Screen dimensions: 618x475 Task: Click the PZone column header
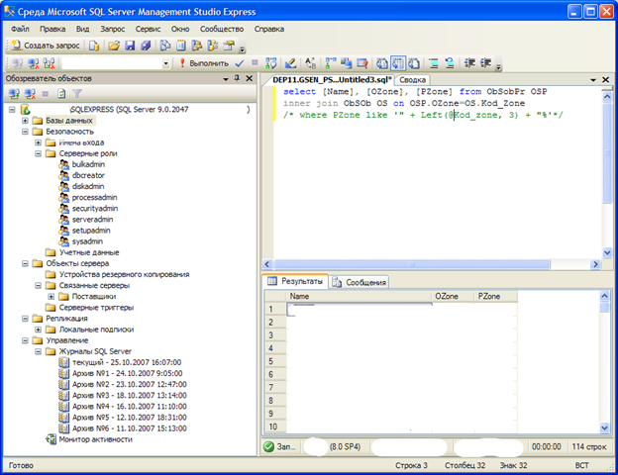(495, 296)
